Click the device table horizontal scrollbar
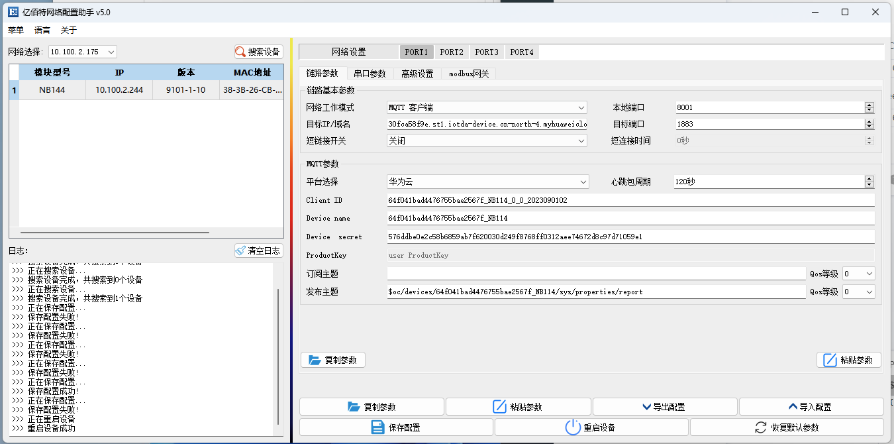 click(x=115, y=233)
